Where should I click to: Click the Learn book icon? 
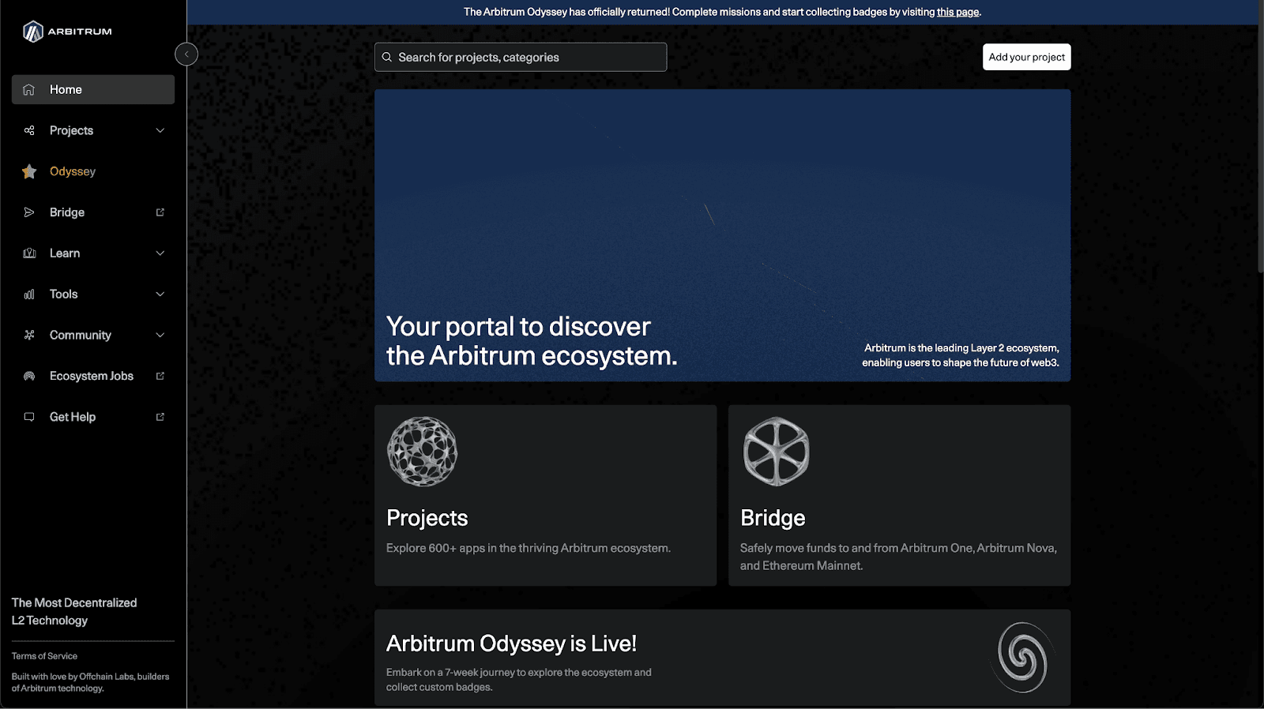pos(29,253)
